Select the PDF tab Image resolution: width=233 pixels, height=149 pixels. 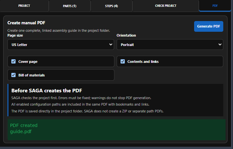coord(215,6)
